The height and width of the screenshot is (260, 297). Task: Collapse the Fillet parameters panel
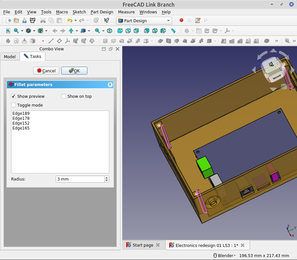(x=110, y=84)
